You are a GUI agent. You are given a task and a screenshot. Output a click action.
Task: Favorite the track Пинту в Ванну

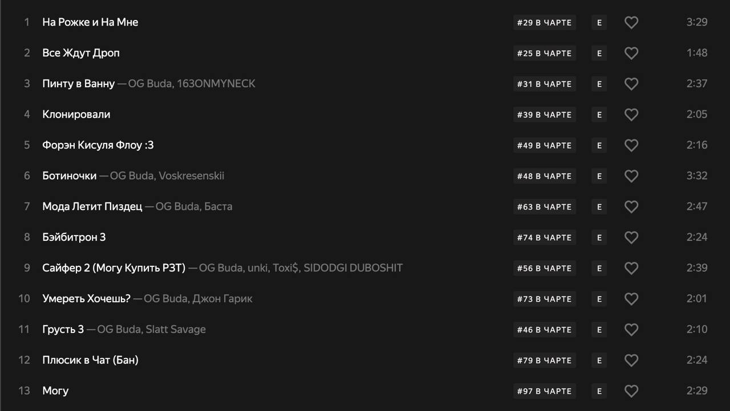coord(631,84)
